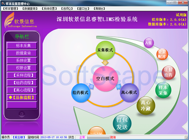
Task: Click the 标本采集 navigation button
Action: tap(22, 46)
